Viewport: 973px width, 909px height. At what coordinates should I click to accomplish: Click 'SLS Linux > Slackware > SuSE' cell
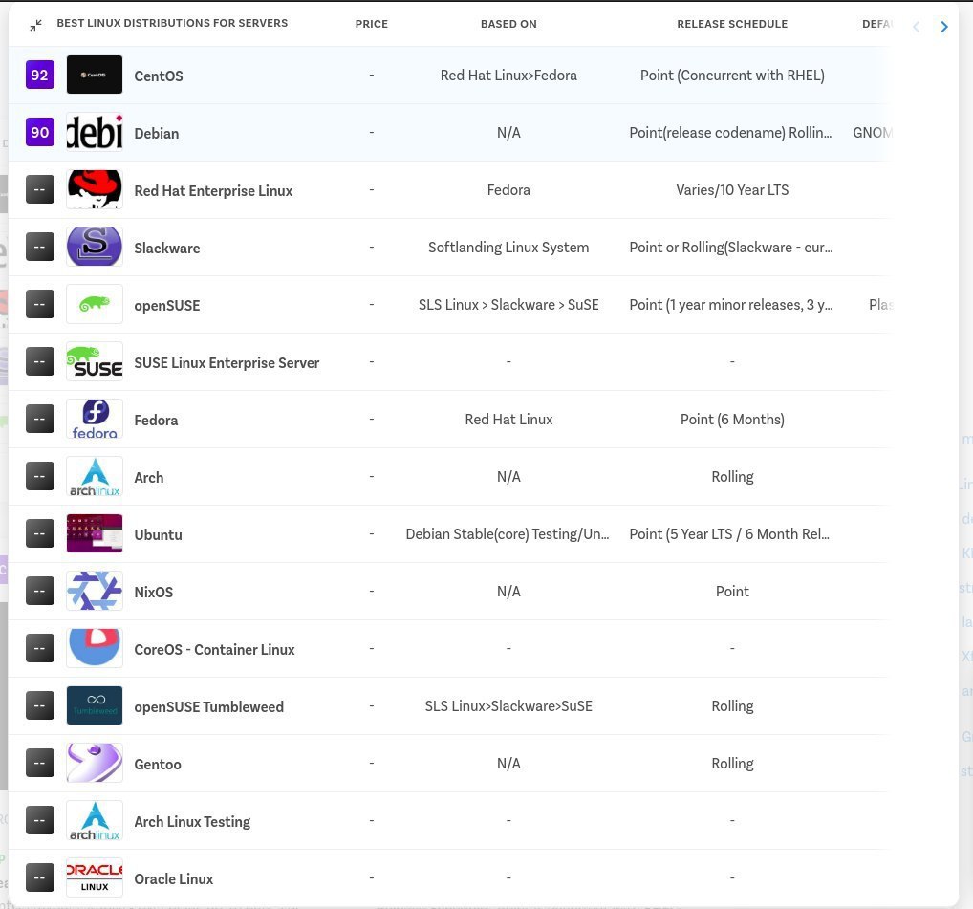[x=508, y=305]
